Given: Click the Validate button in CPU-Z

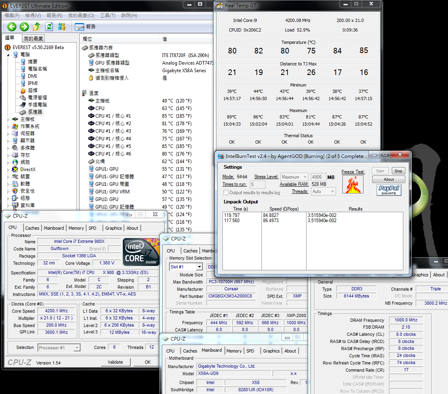Looking at the screenshot, I should tap(115, 362).
